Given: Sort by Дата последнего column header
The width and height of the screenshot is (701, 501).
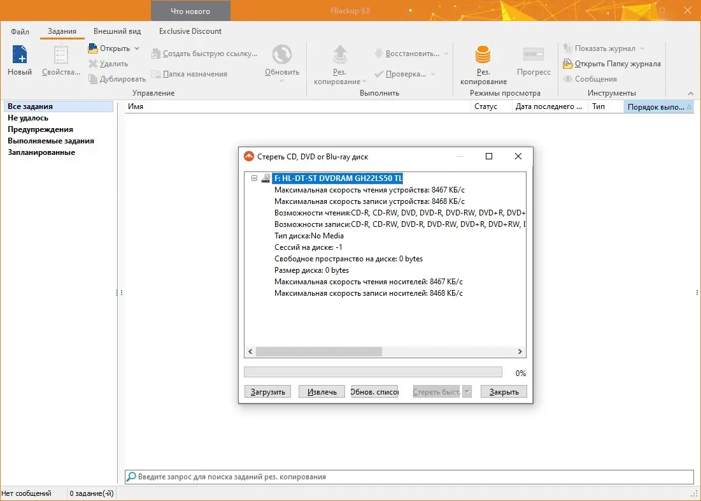Looking at the screenshot, I should point(550,106).
